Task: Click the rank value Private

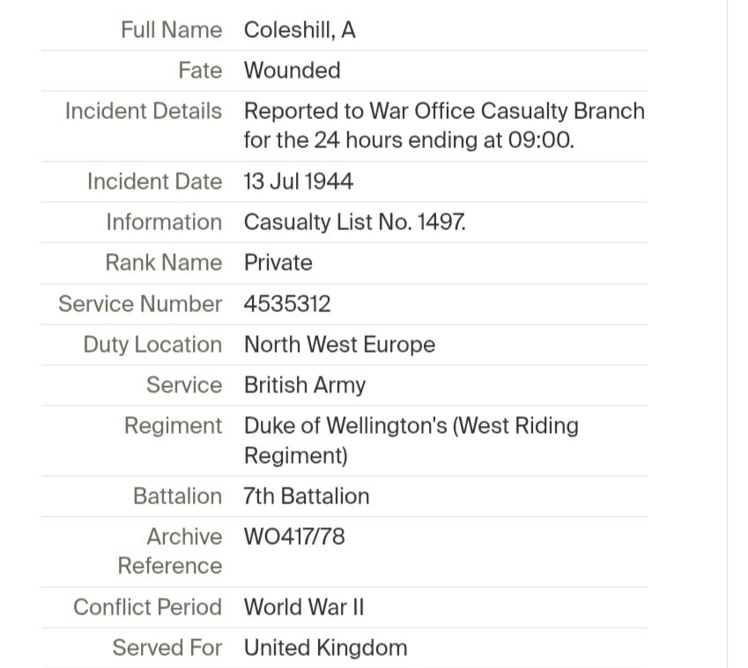Action: (278, 263)
